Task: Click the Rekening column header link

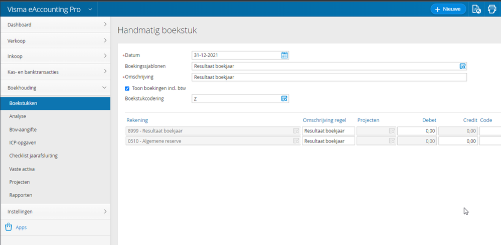Action: [137, 120]
